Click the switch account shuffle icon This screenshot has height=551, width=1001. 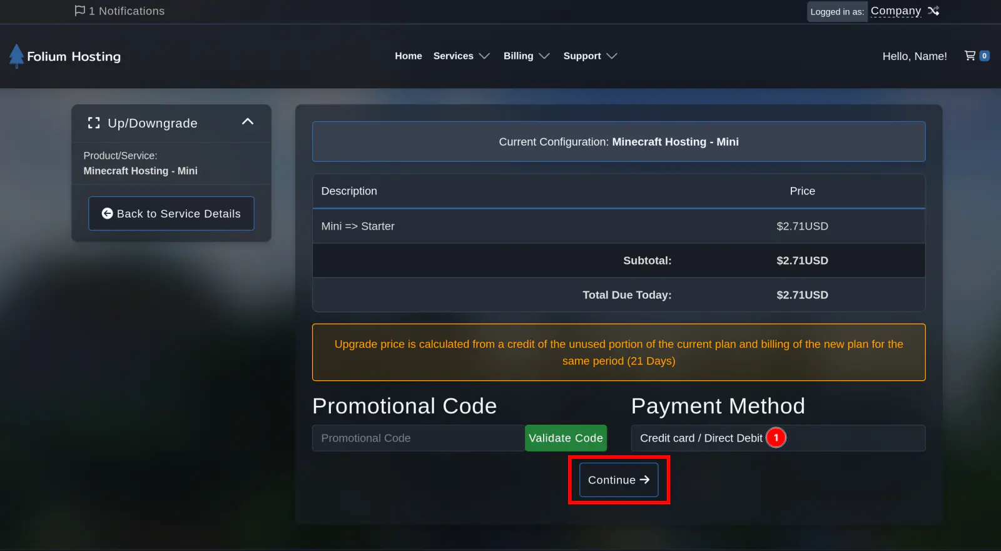click(933, 11)
